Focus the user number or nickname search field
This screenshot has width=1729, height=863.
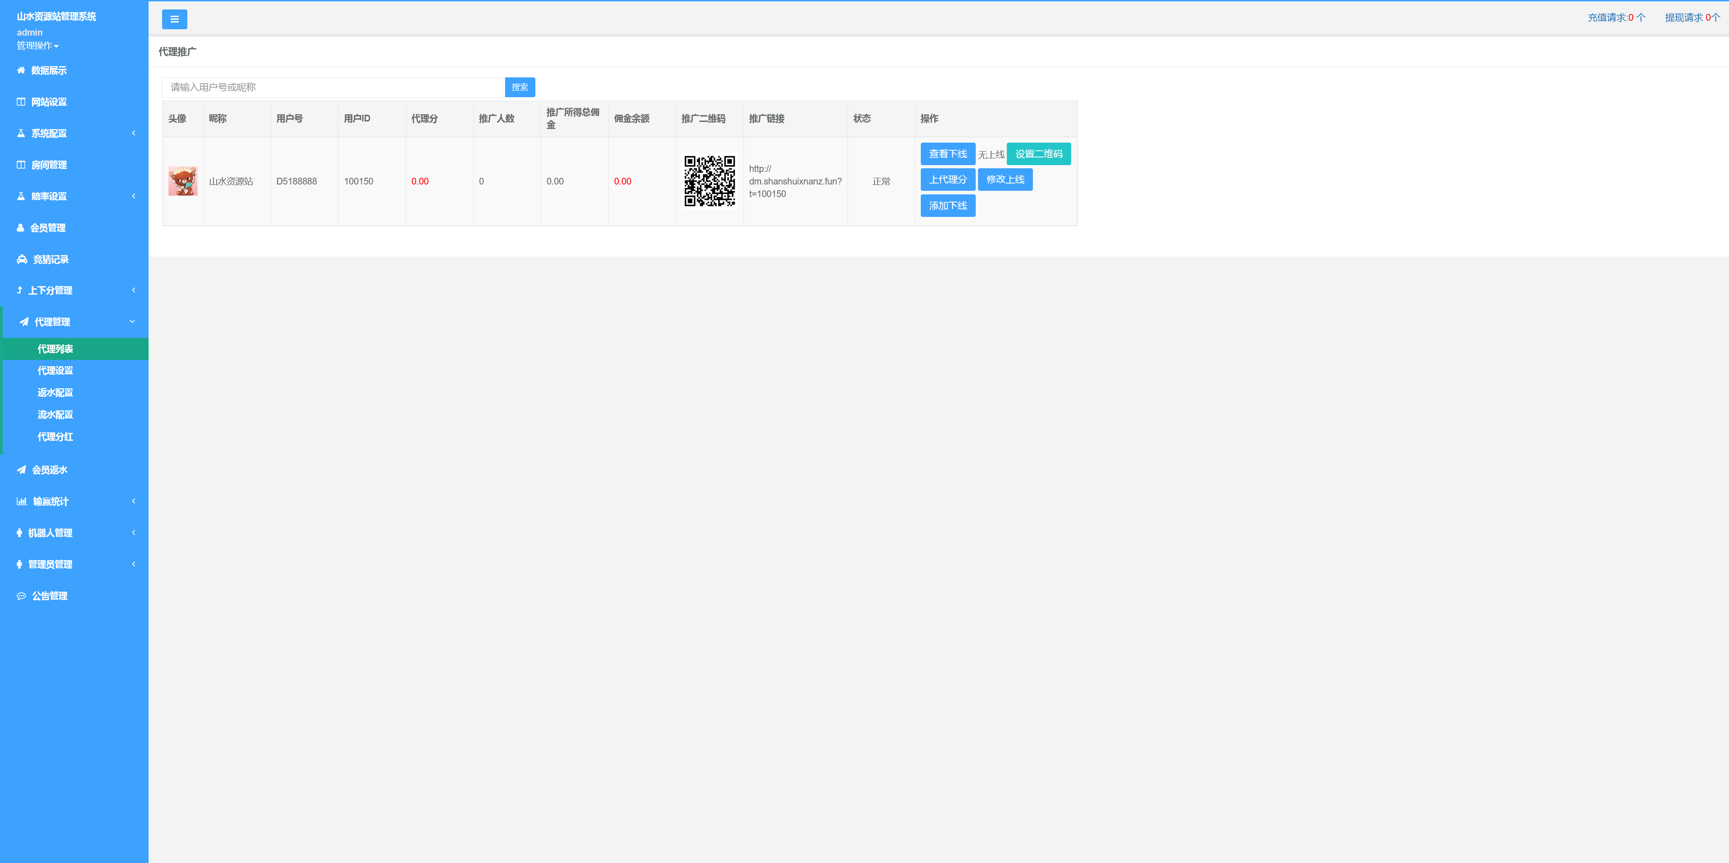pos(333,87)
